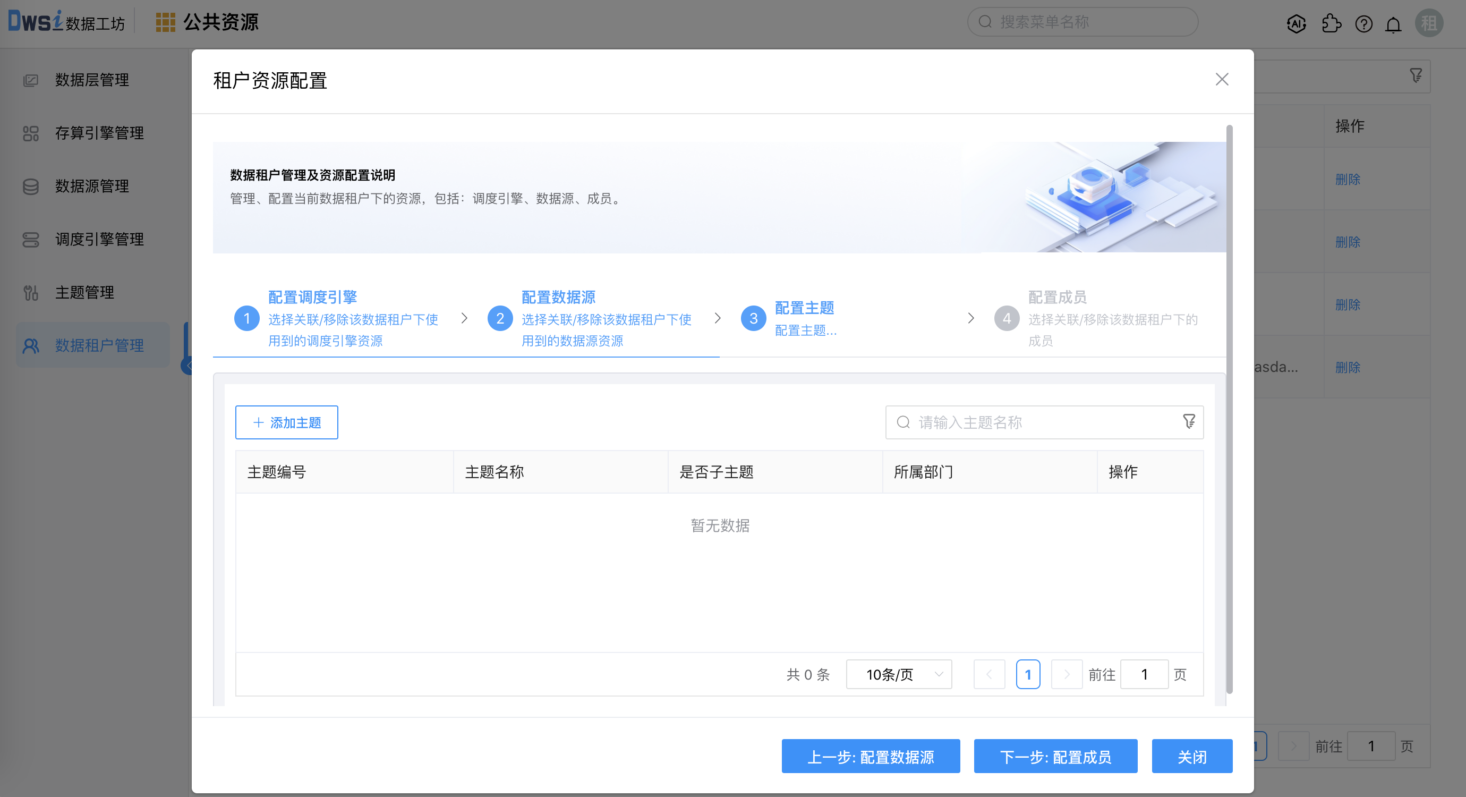The height and width of the screenshot is (797, 1466).
Task: Open the 10条/页 page size dropdown
Action: [899, 674]
